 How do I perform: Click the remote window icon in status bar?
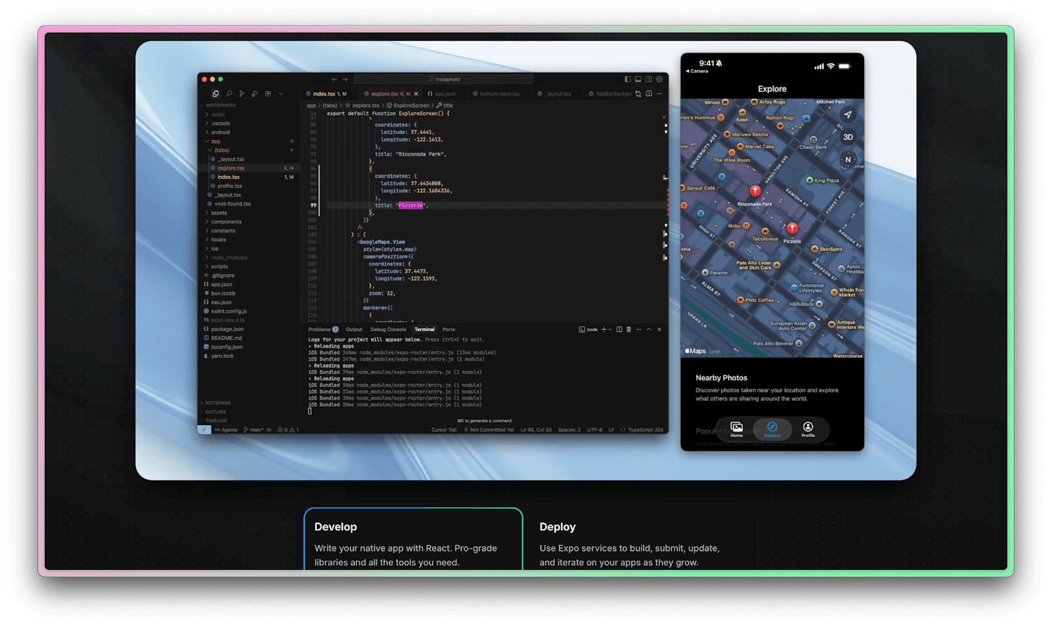point(204,430)
